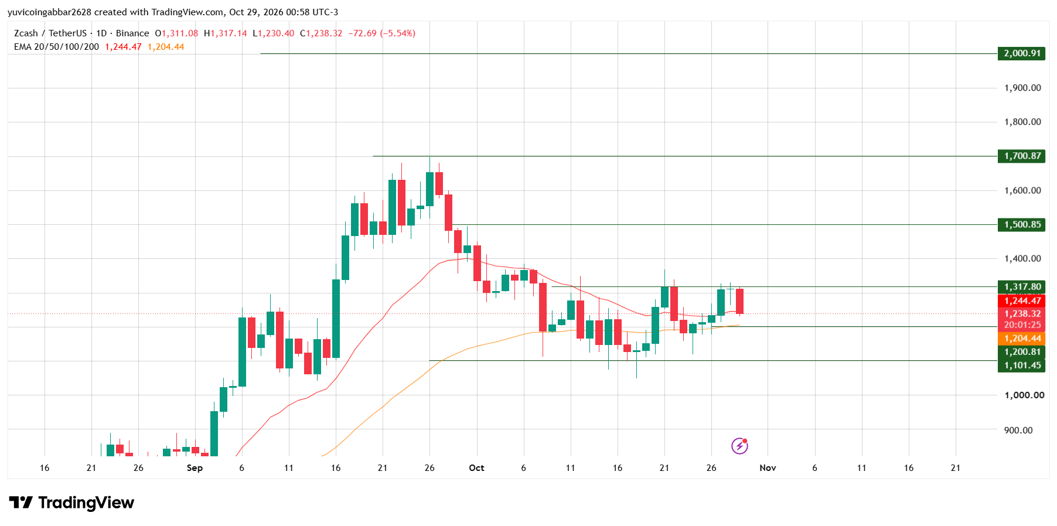The width and height of the screenshot is (1057, 526).
Task: Click the L1,230.40 low price value
Action: (x=274, y=33)
